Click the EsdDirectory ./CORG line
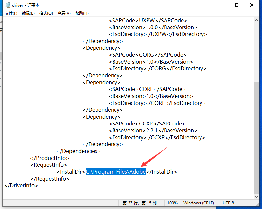The height and width of the screenshot is (209, 262). pyautogui.click(x=158, y=68)
